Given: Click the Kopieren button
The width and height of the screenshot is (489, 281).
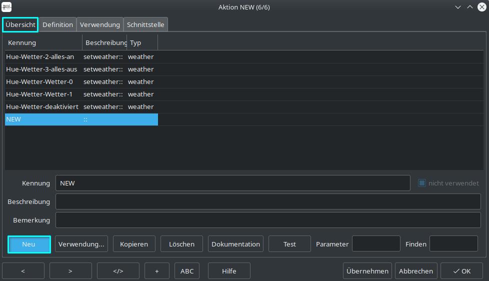Looking at the screenshot, I should coord(134,244).
